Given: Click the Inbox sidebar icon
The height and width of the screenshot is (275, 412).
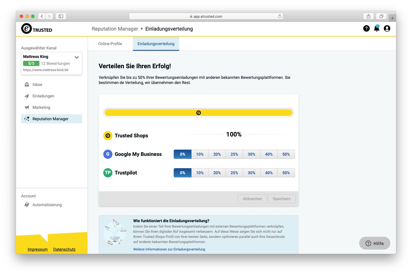Looking at the screenshot, I should tap(27, 85).
